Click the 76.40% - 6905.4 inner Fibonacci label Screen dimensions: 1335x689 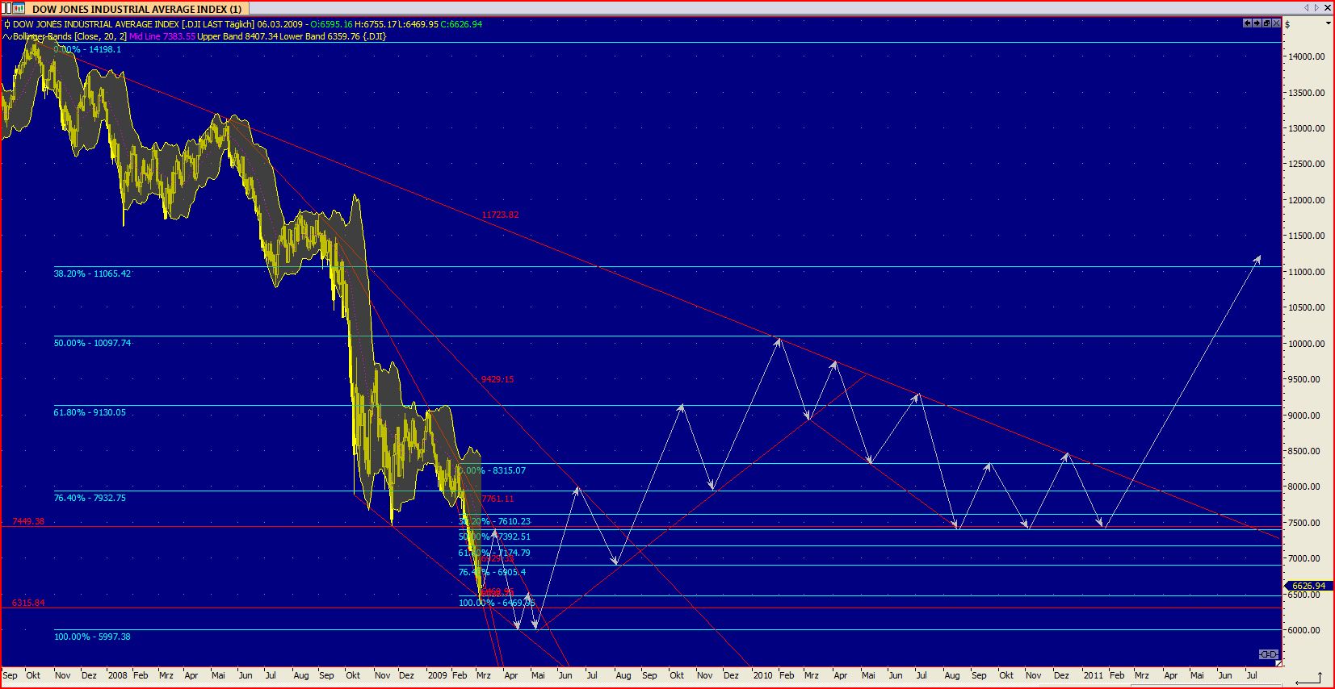(x=493, y=572)
